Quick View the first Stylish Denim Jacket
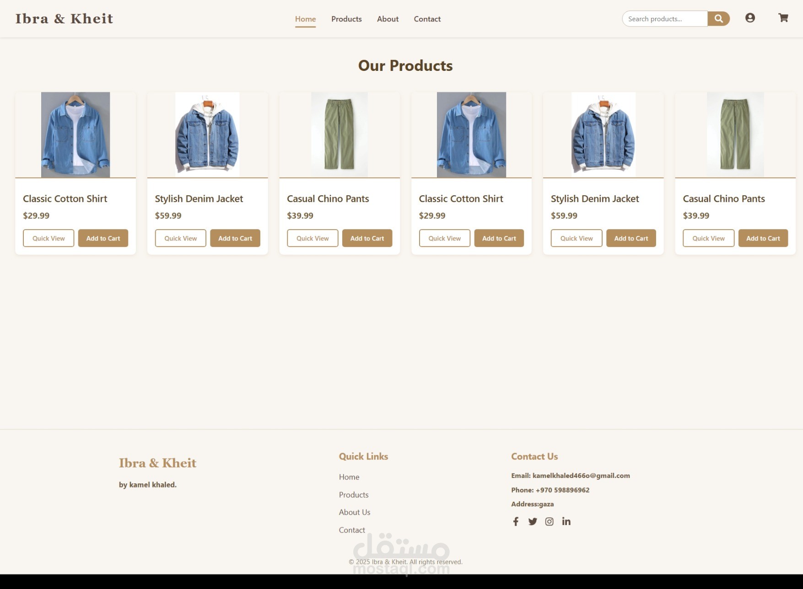 tap(181, 238)
